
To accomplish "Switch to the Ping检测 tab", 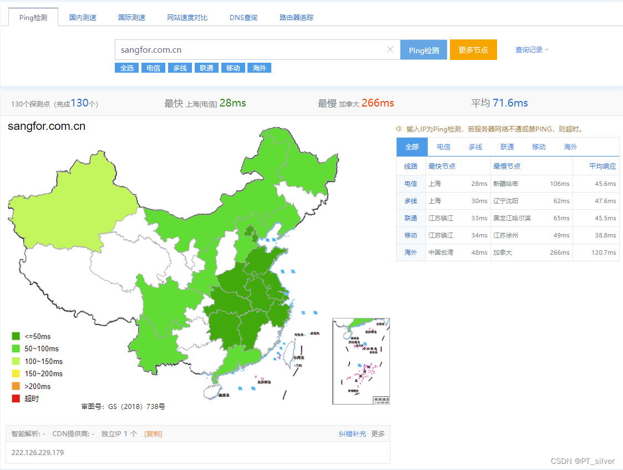I will [x=33, y=18].
